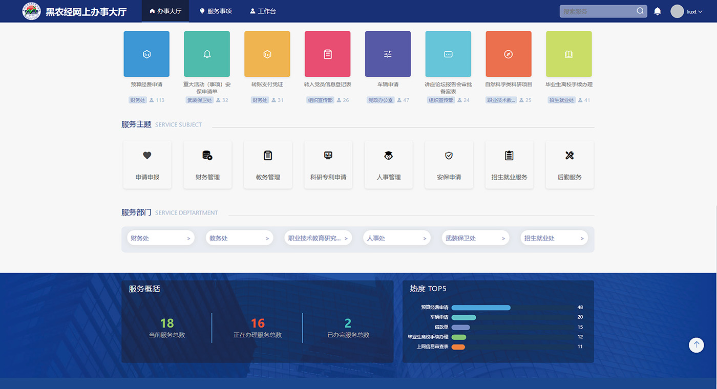The width and height of the screenshot is (717, 389).
Task: Select the 财务管理 database icon
Action: [x=207, y=156]
